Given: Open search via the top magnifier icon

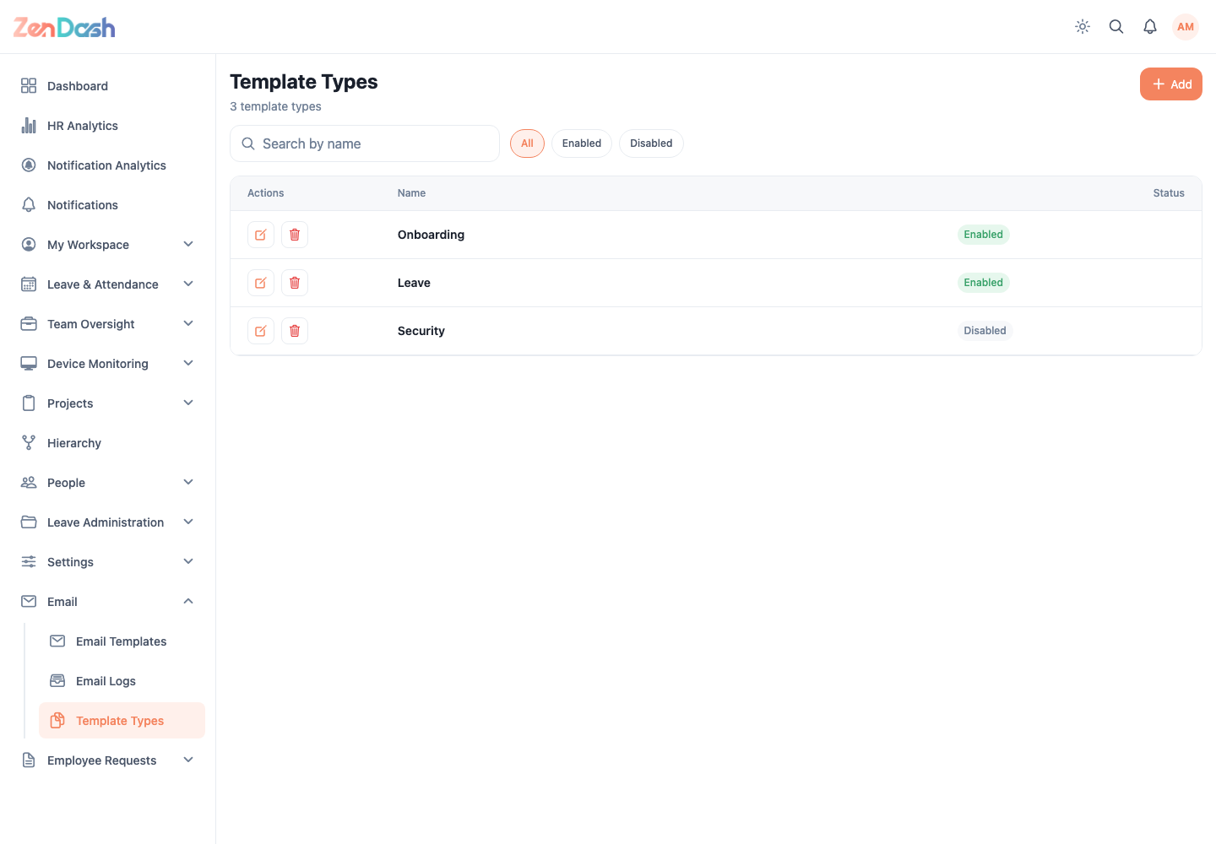Looking at the screenshot, I should (1116, 27).
